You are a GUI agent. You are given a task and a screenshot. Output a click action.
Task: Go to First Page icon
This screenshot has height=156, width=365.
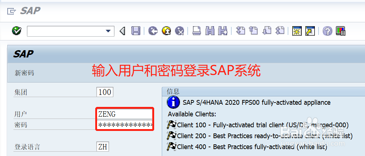[240, 31]
